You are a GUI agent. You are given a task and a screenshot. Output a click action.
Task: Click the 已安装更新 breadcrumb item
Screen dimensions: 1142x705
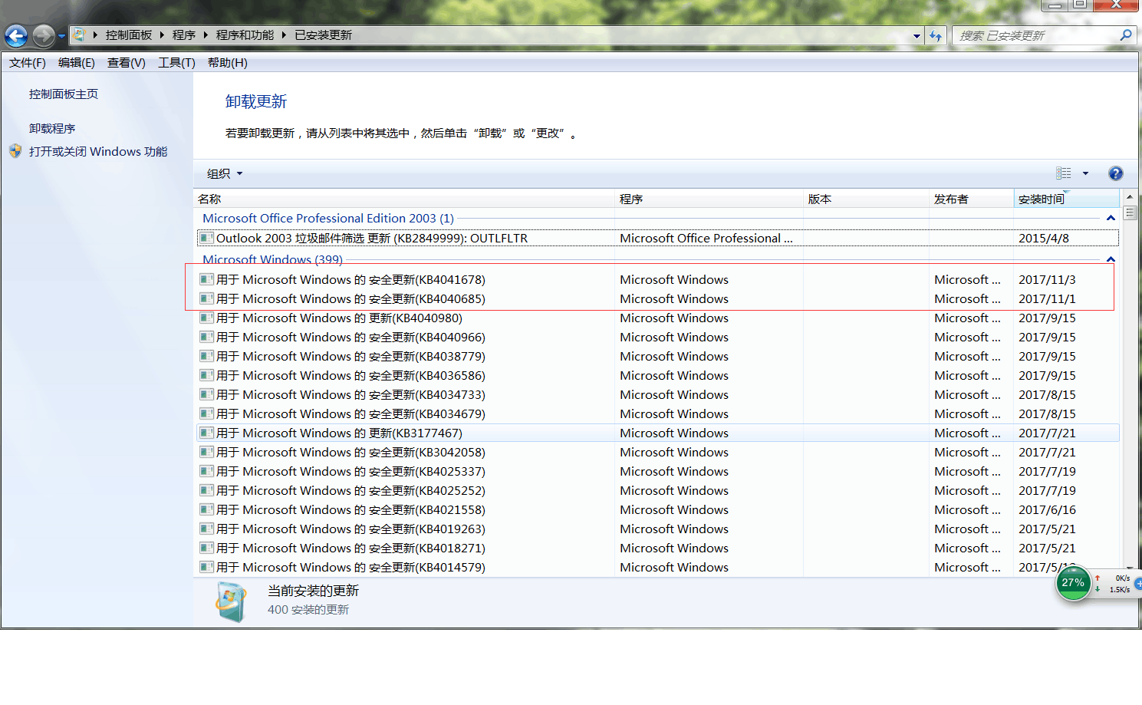click(x=323, y=35)
